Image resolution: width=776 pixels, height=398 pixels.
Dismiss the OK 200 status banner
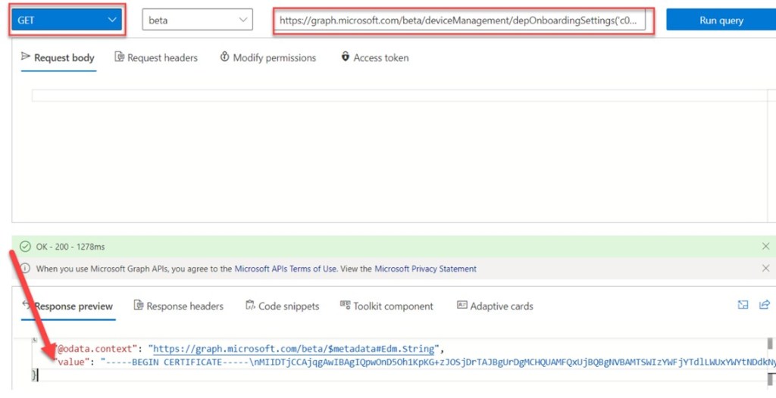coord(765,247)
